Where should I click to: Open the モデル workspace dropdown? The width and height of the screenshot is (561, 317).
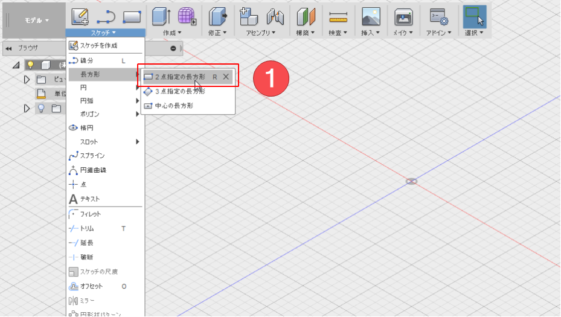(36, 21)
